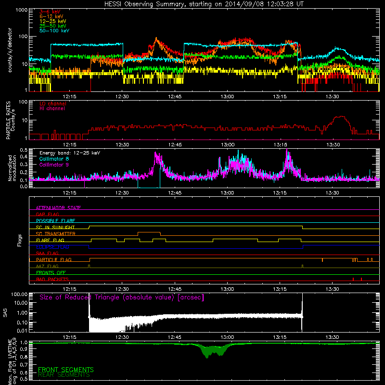Select the 50-100 keV legend label
Image resolution: width=385 pixels, height=385 pixels.
click(54, 30)
